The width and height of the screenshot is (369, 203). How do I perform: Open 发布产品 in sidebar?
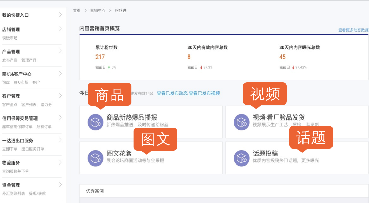(10, 60)
